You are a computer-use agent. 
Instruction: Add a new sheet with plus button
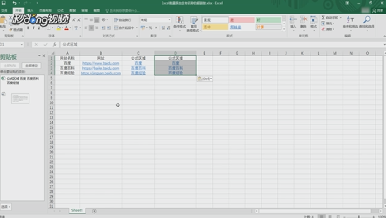click(94, 211)
